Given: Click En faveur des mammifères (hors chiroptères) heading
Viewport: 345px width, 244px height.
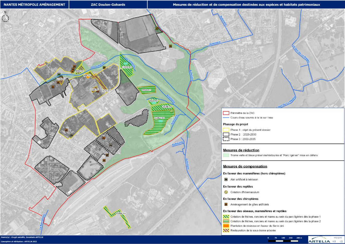Looking at the screenshot, I should point(254,173).
